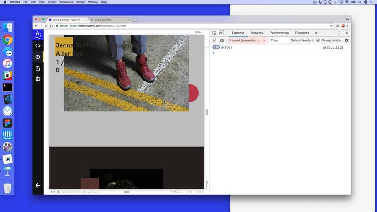Reload the page in Chrome
The height and width of the screenshot is (212, 377).
click(46, 26)
